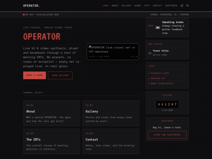Click the CH.00 — LIVE FEED caption
This screenshot has width=212, height=159.
coord(99,57)
